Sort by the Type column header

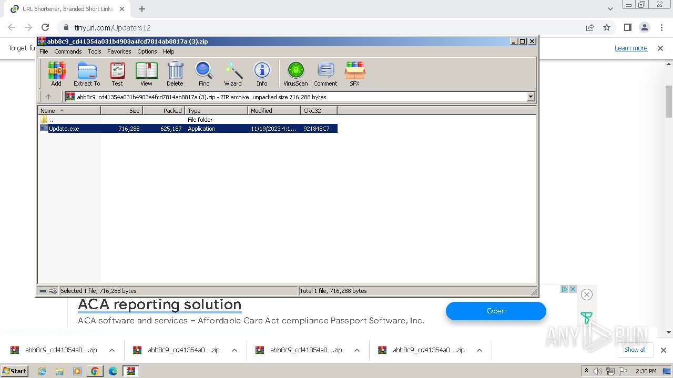click(216, 111)
